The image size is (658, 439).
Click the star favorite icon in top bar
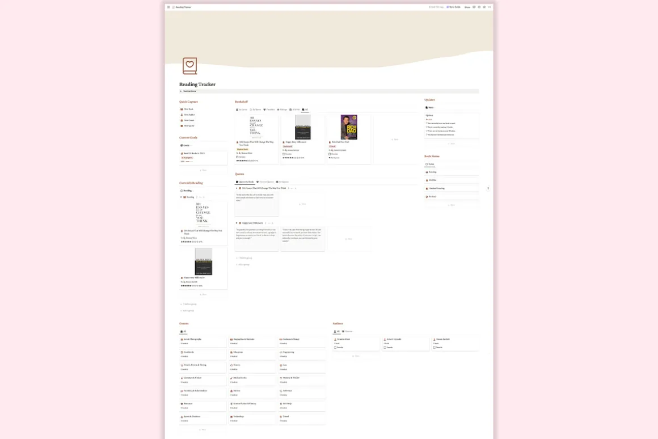coord(484,7)
